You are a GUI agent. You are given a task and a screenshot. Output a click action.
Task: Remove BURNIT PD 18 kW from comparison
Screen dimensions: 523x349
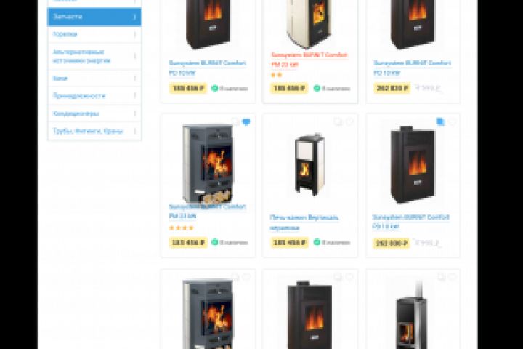440,122
